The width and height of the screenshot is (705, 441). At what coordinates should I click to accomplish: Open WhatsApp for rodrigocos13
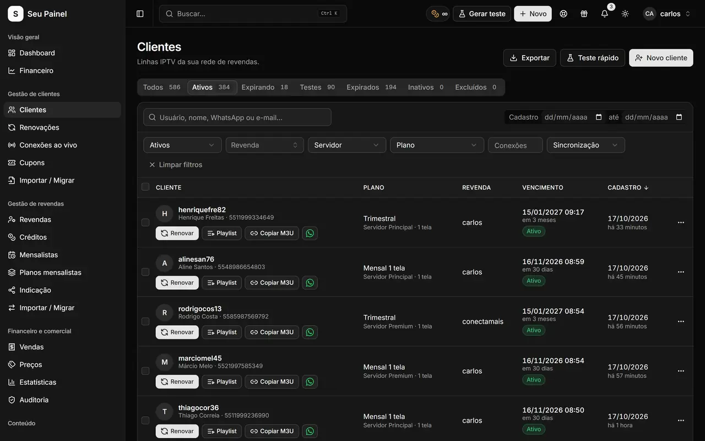310,332
